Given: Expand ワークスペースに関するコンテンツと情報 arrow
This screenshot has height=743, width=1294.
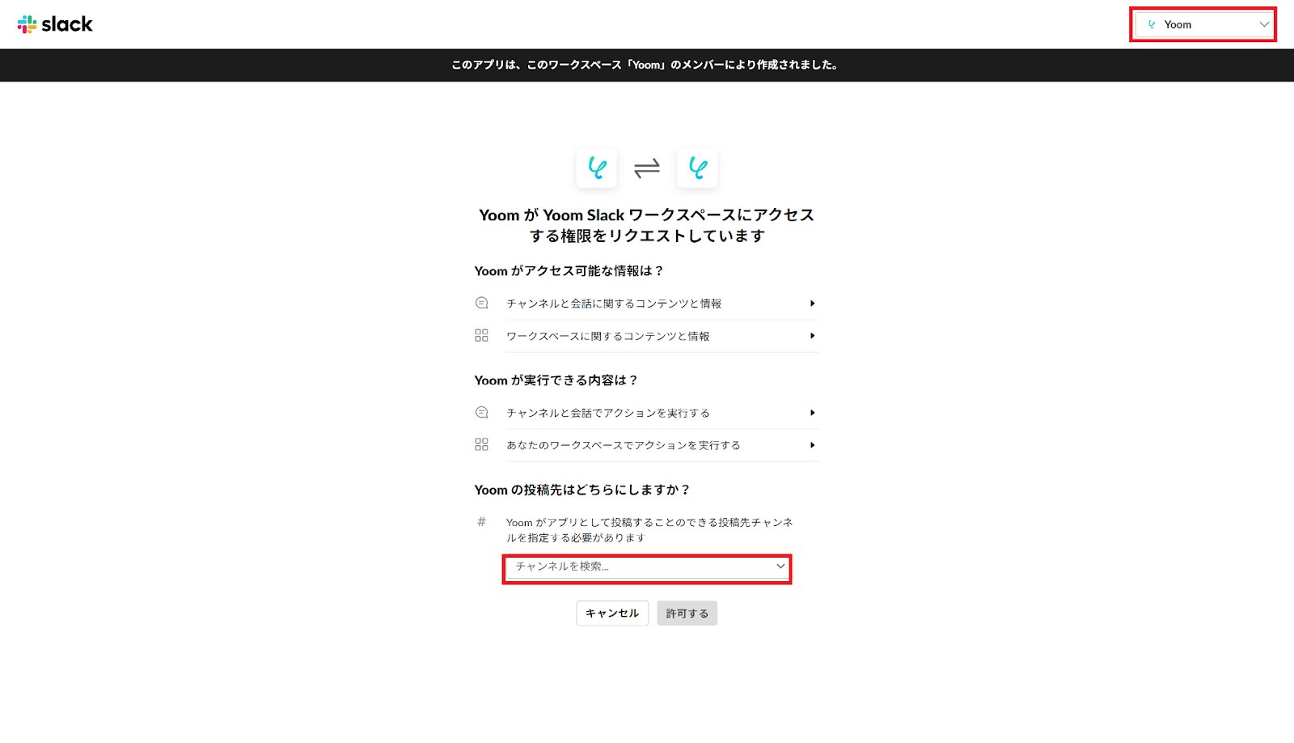Looking at the screenshot, I should [812, 336].
